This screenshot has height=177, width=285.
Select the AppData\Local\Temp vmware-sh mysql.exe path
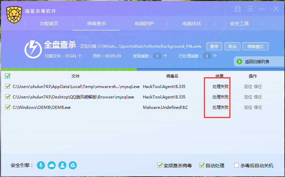coord(76,87)
